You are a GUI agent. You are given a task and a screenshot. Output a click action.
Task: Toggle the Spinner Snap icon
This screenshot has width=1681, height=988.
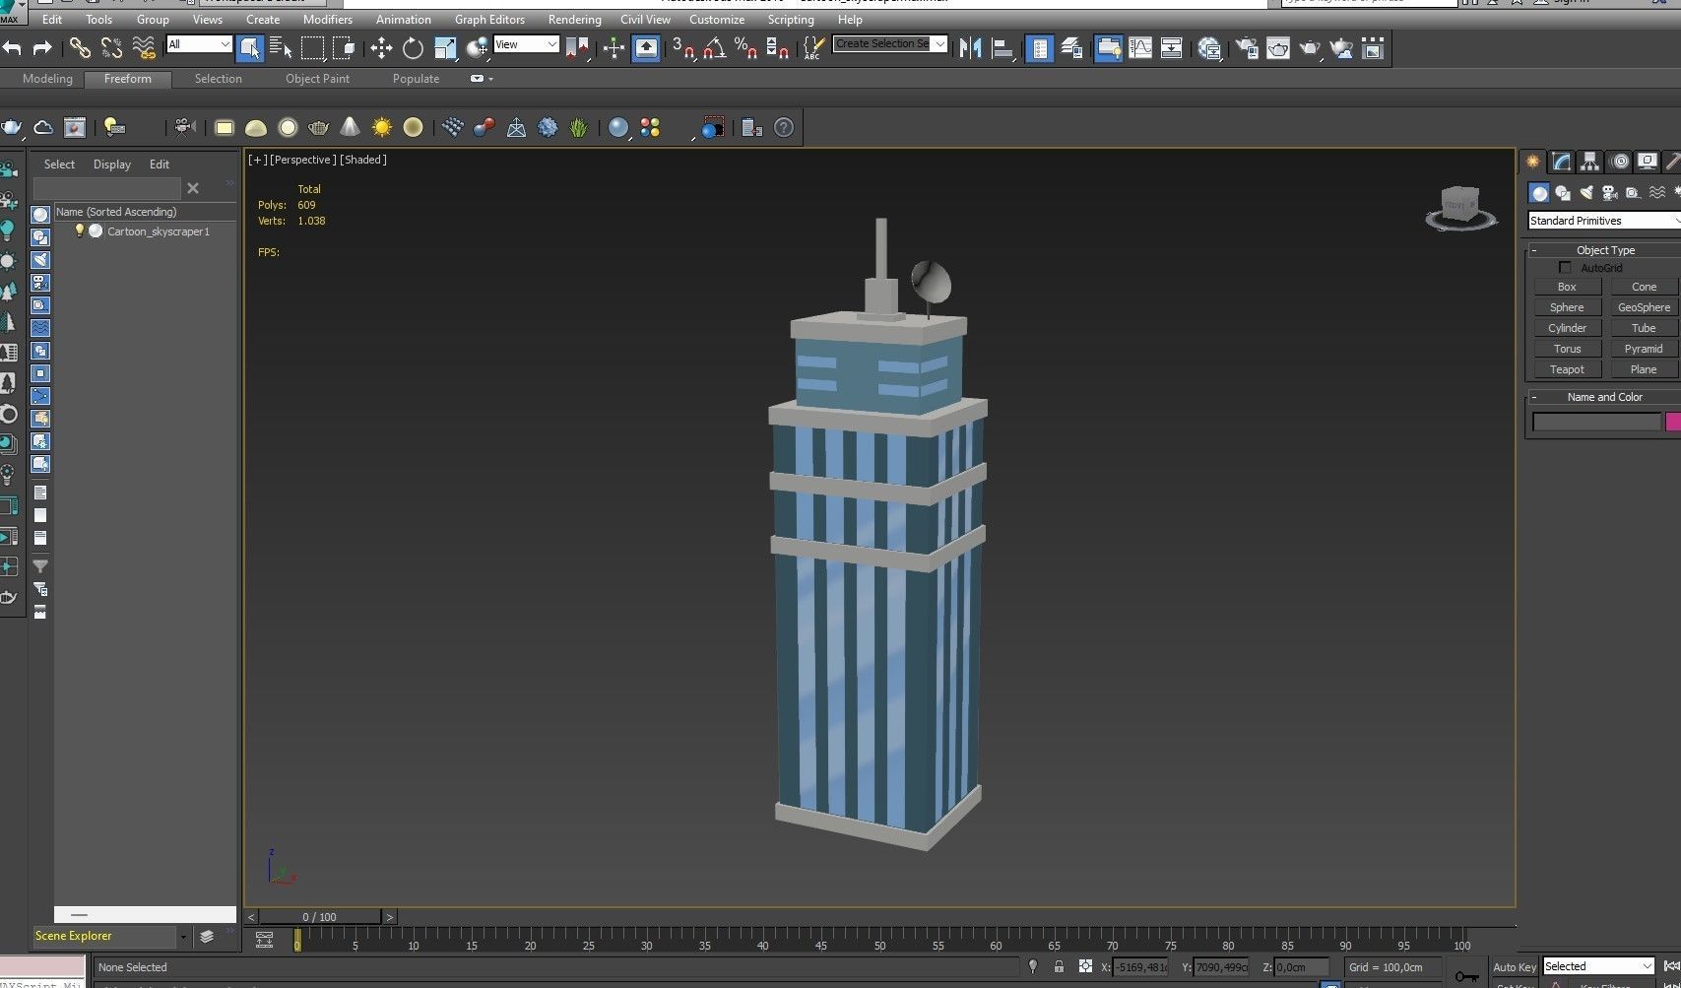778,47
